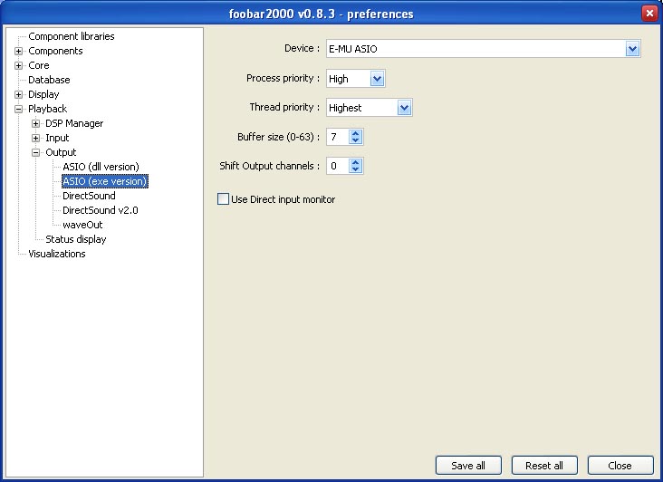Viewport: 663px width, 482px height.
Task: Decrease Buffer size with down arrow
Action: point(356,140)
